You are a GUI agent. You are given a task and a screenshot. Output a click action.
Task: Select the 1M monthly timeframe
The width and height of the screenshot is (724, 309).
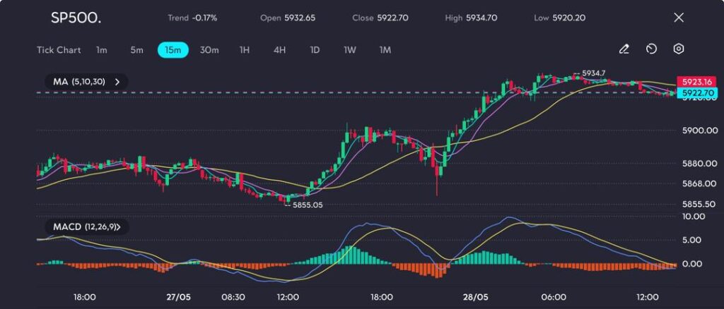[385, 50]
